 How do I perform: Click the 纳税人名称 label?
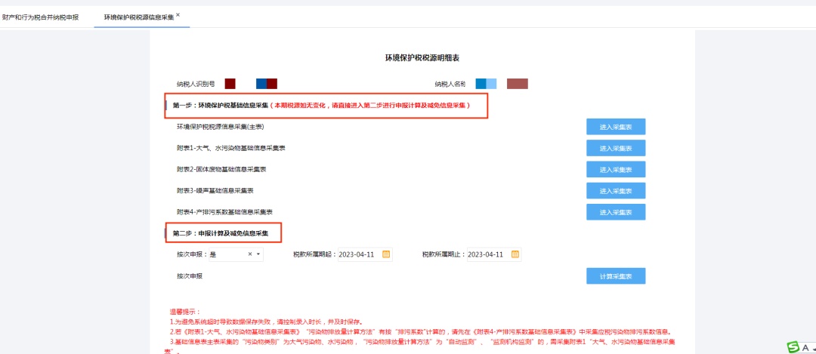(450, 84)
